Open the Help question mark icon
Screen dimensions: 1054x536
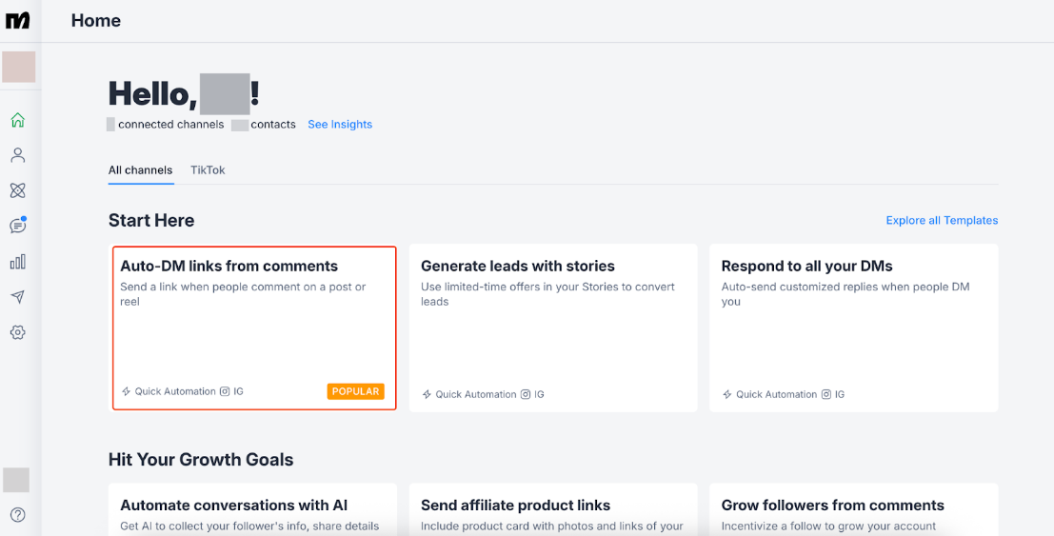[x=17, y=515]
